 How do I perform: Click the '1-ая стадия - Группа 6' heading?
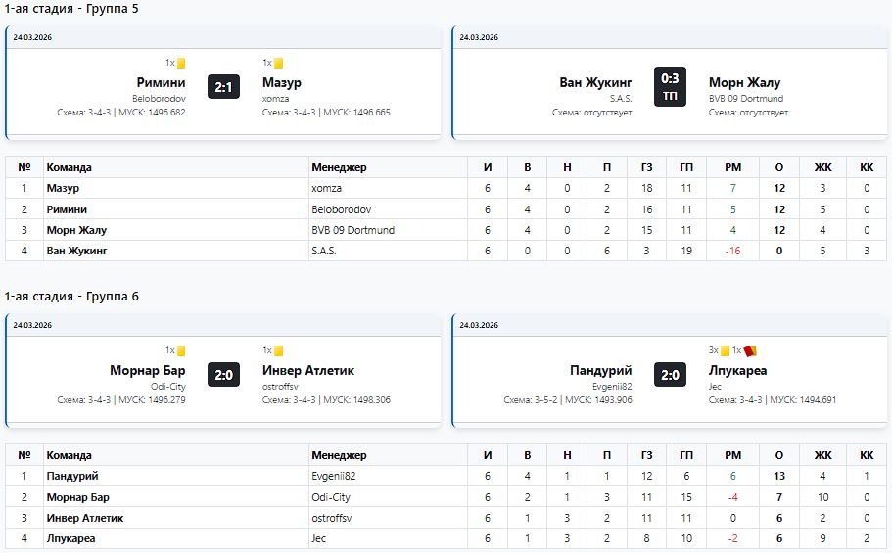(71, 297)
